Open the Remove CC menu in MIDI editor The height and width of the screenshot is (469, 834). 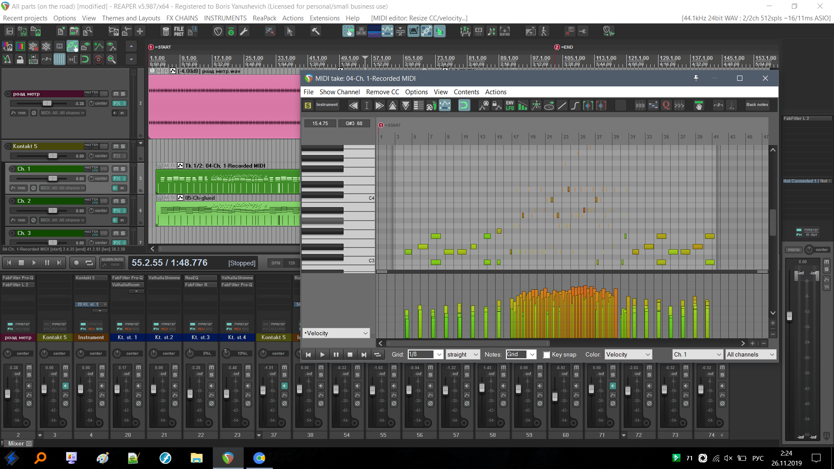click(x=382, y=92)
